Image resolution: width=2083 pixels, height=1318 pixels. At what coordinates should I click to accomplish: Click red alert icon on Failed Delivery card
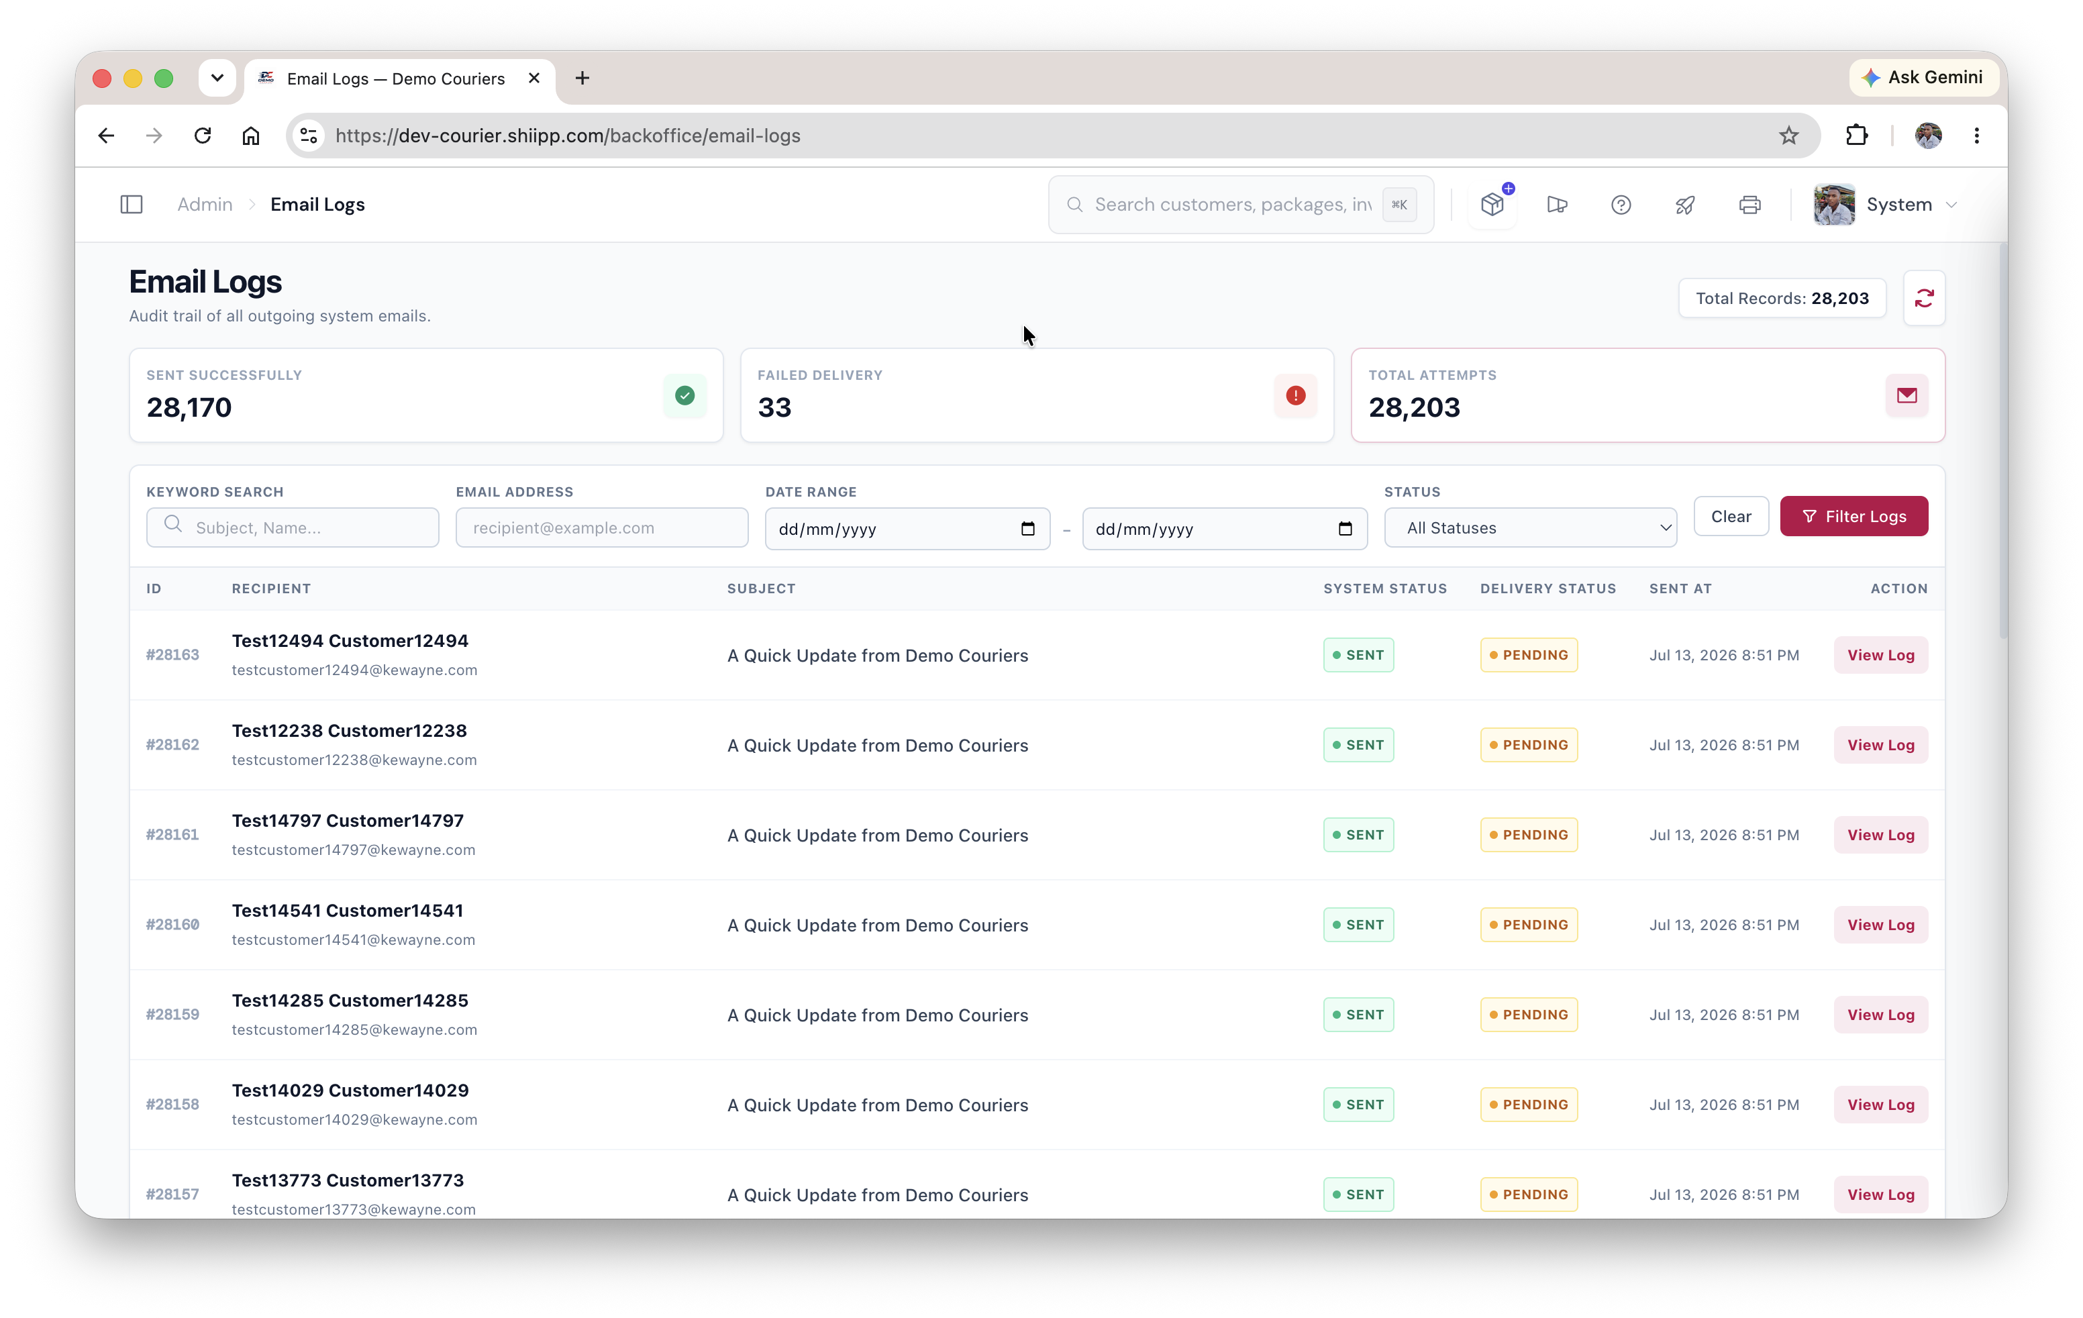tap(1295, 396)
